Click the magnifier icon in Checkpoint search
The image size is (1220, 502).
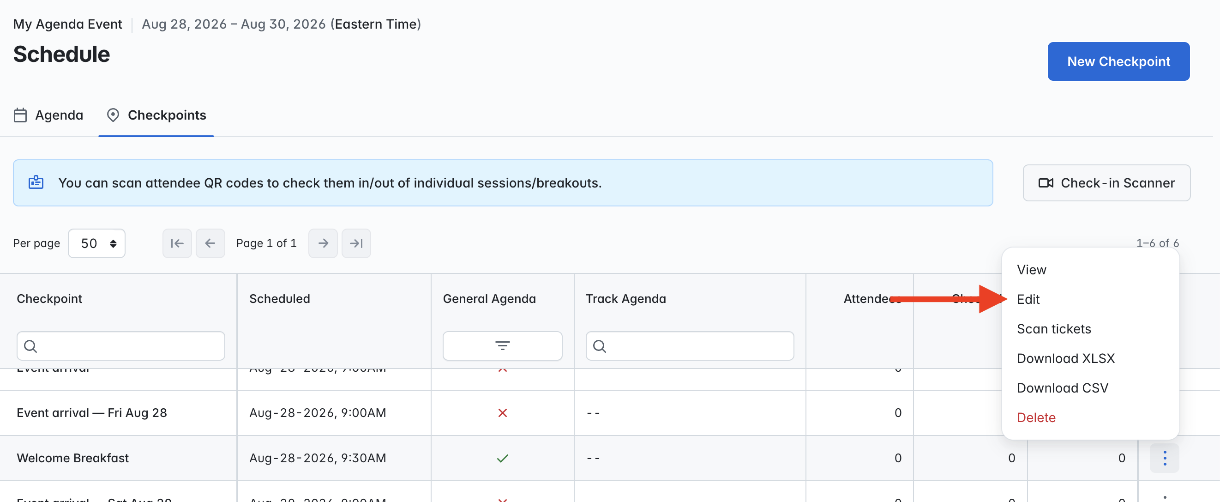click(30, 346)
